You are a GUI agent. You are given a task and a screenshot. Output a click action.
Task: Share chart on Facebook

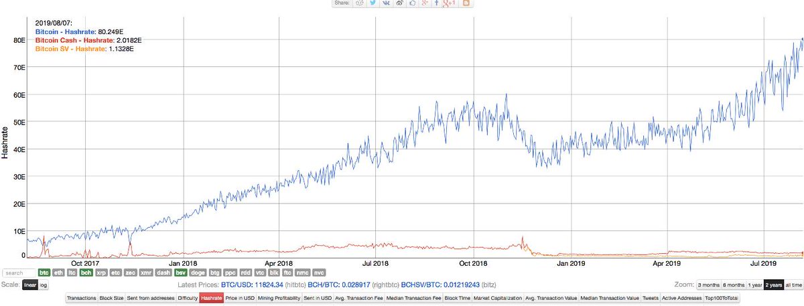437,3
